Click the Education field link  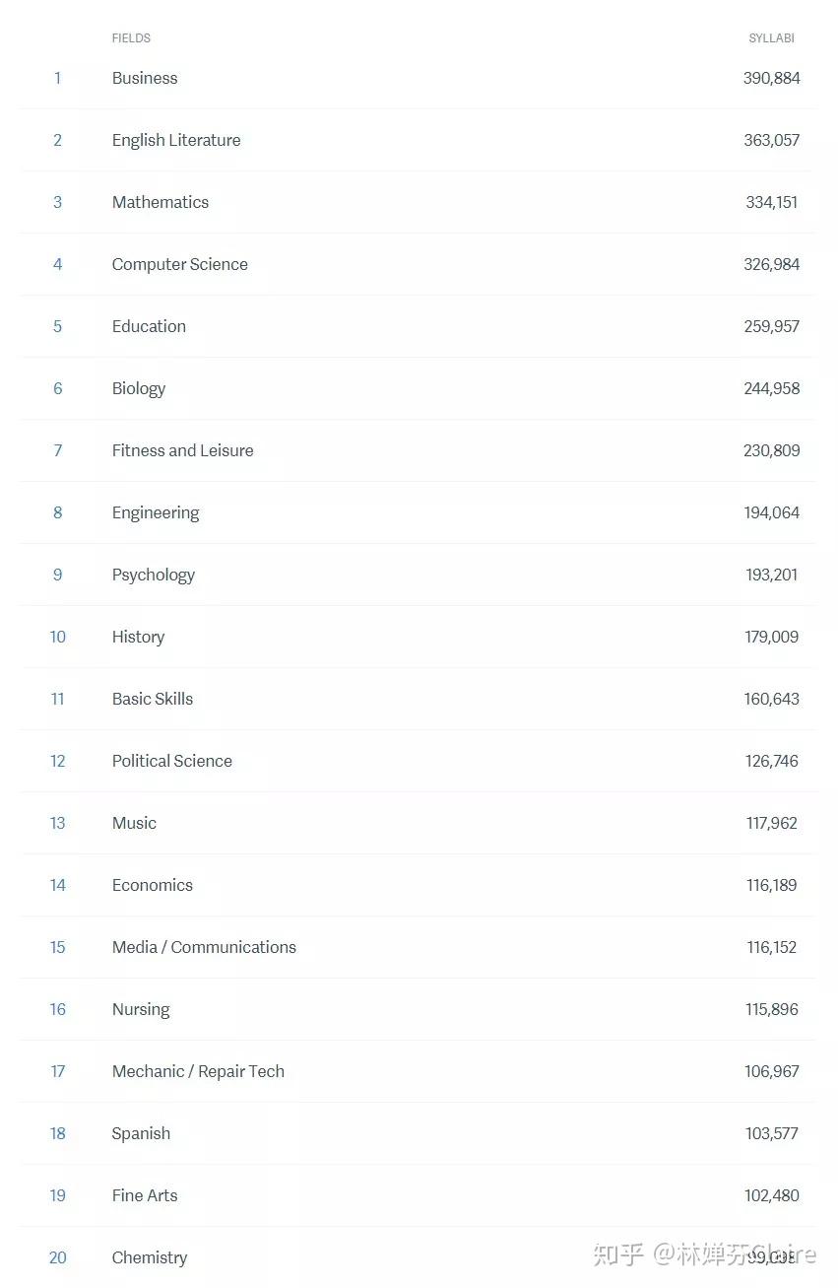point(149,326)
